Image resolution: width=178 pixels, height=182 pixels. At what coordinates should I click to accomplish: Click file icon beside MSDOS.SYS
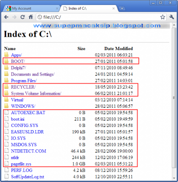click(x=6, y=144)
